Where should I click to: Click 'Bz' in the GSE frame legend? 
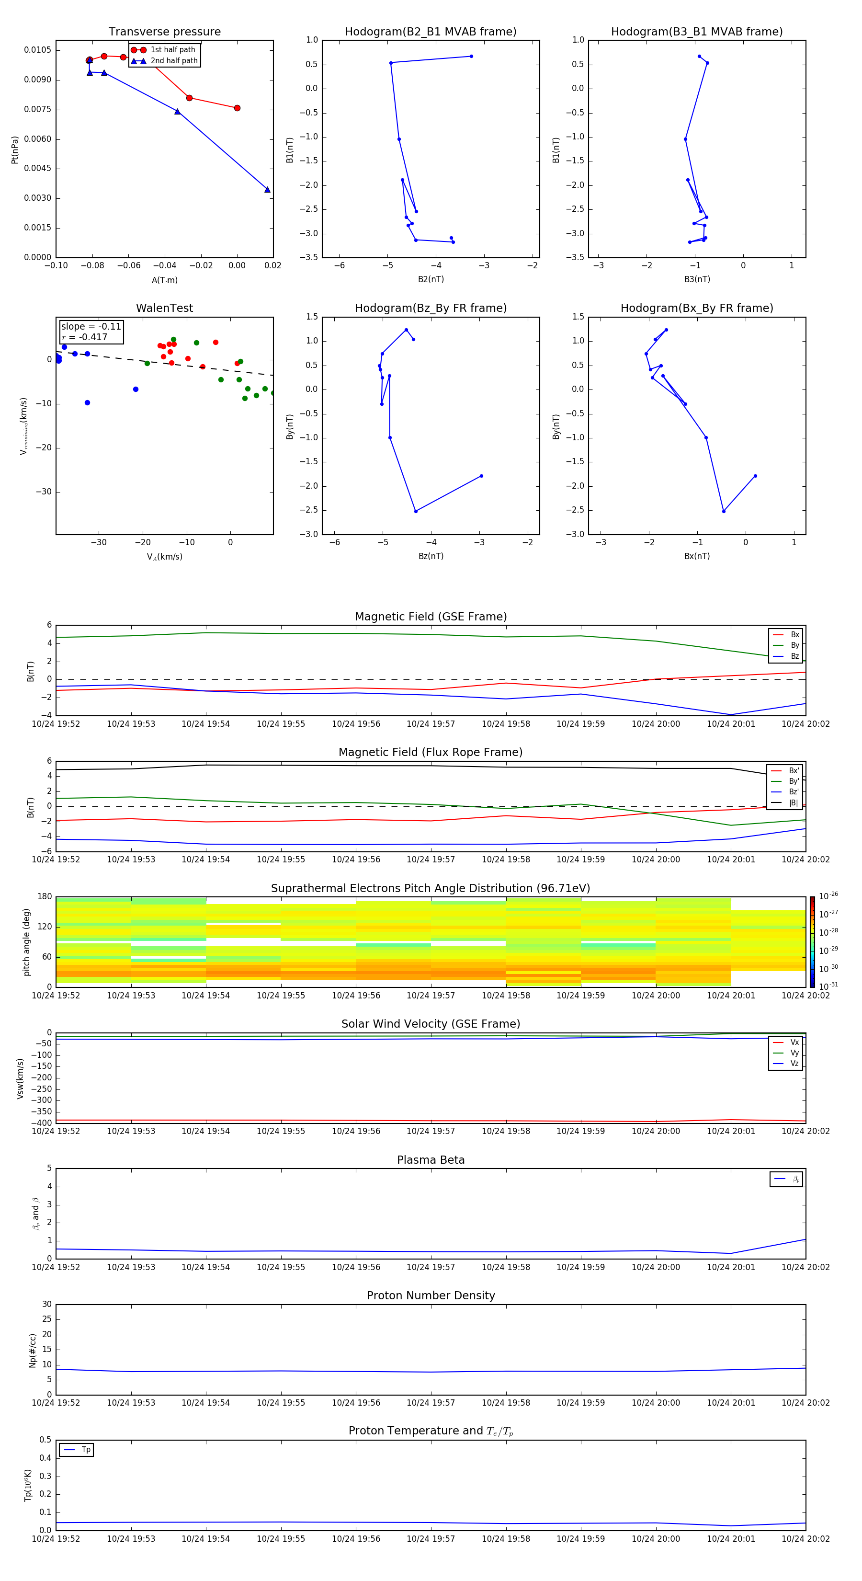pos(795,656)
